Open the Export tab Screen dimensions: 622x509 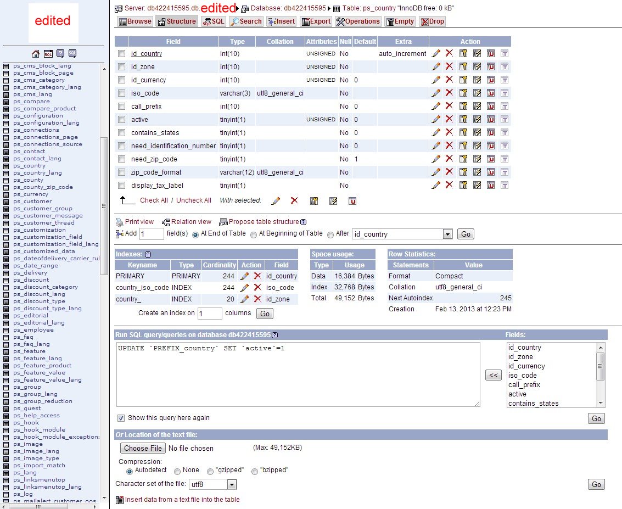[x=316, y=21]
